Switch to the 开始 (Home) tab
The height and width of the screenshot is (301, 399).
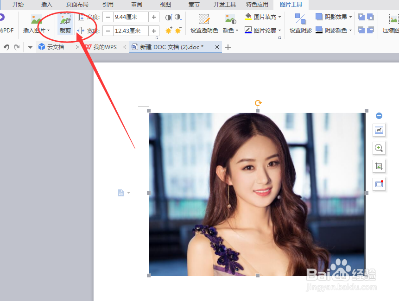coord(18,5)
